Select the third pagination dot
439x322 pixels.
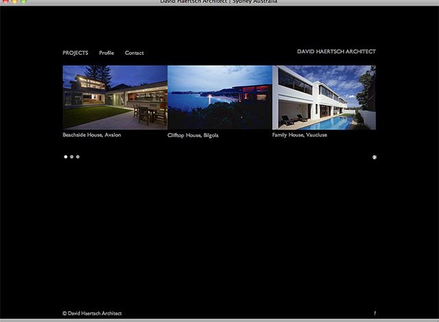78,157
